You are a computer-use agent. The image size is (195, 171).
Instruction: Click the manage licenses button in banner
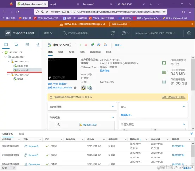tap(120, 24)
